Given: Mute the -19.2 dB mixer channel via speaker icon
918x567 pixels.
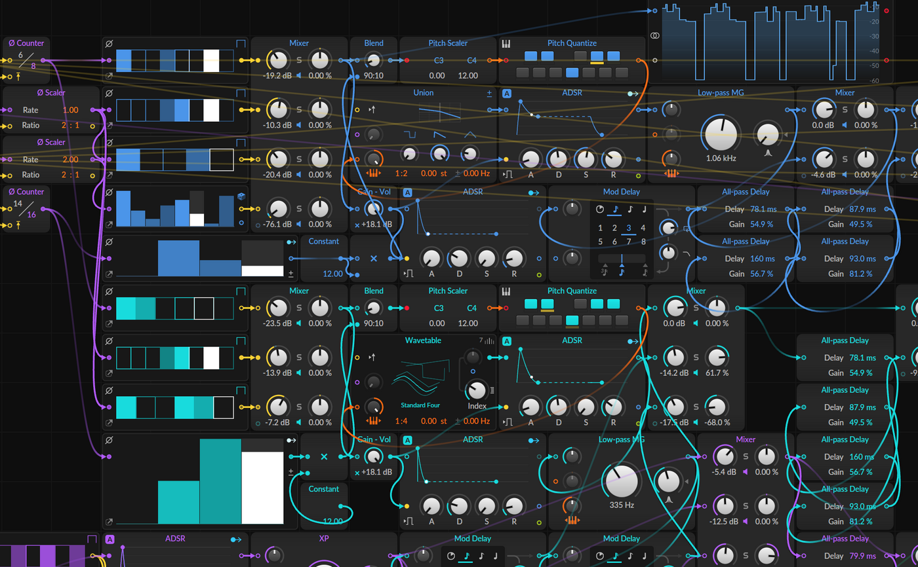Looking at the screenshot, I should coord(300,75).
